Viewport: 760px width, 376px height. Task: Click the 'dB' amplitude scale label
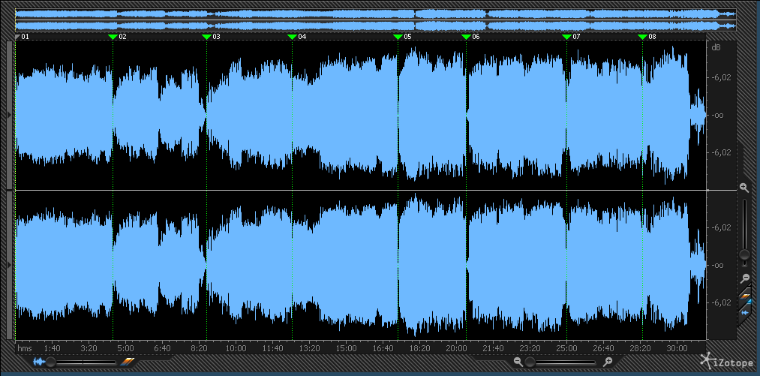point(716,47)
